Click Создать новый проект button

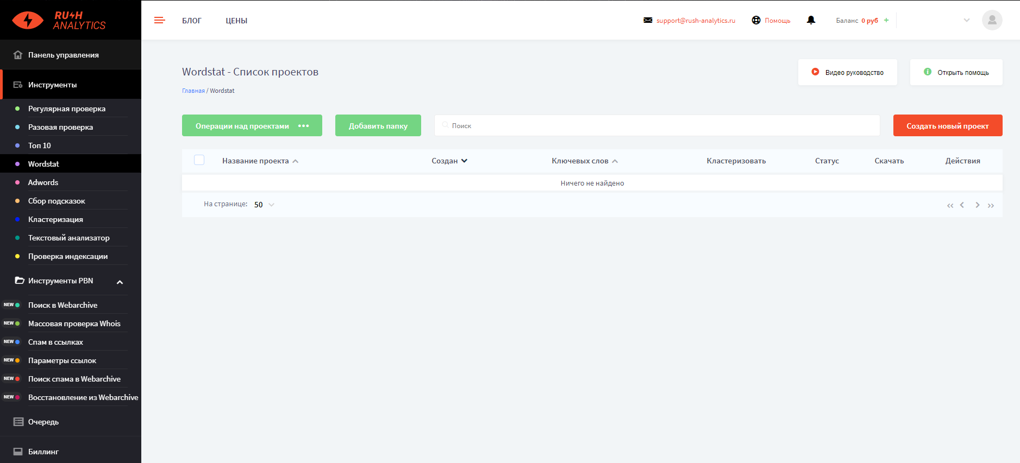pos(948,125)
